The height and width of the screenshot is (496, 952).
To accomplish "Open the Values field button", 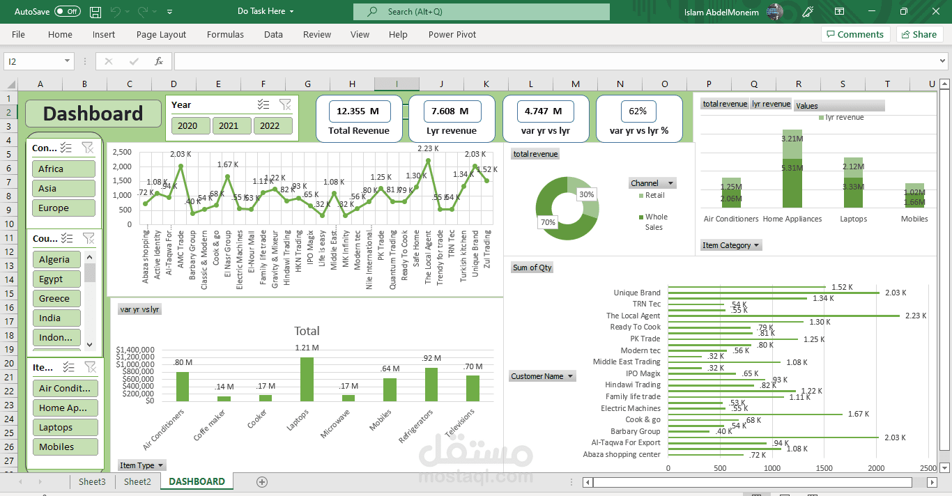I will pos(839,106).
